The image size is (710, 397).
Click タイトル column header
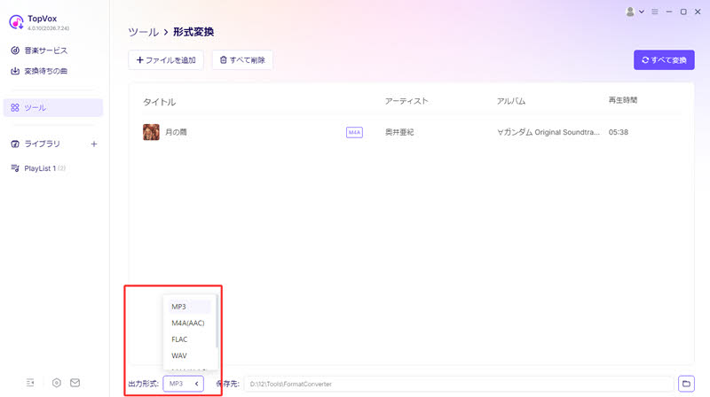click(160, 102)
